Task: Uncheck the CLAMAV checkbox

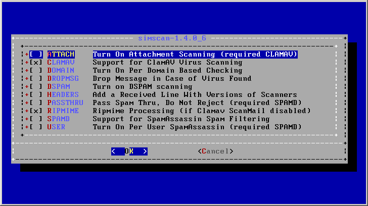Action: tap(36, 62)
